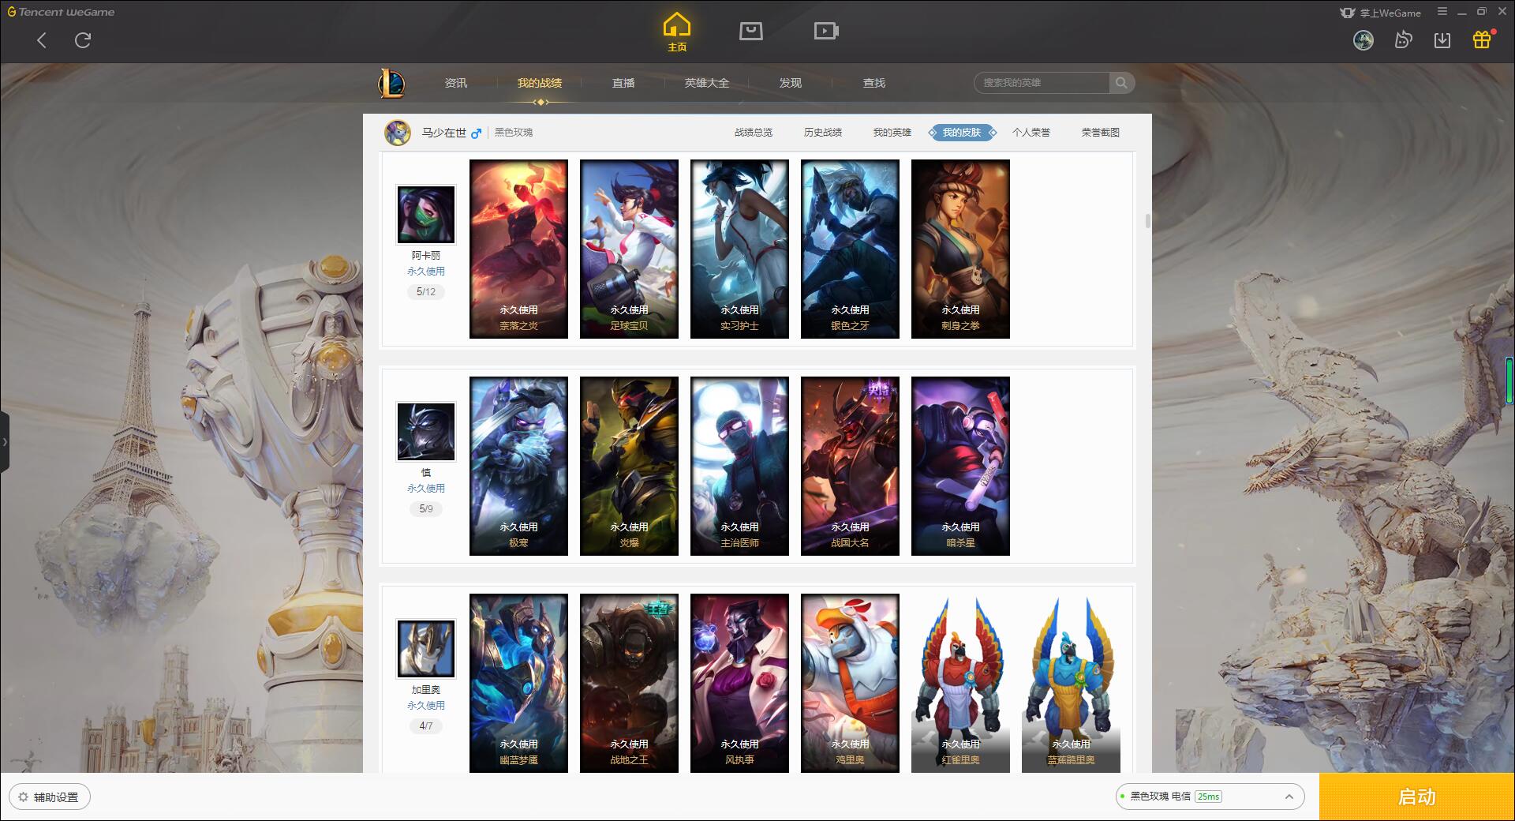Open the 资讯 tab

pyautogui.click(x=456, y=83)
